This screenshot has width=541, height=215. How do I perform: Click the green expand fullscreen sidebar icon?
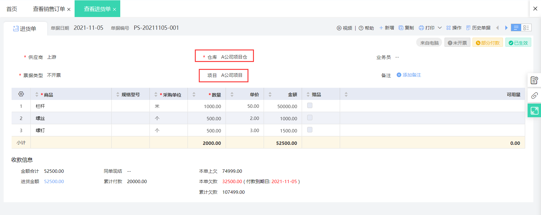(534, 111)
